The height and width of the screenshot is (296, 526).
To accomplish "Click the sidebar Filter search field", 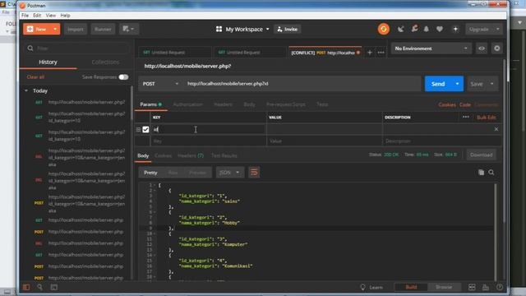I will pyautogui.click(x=77, y=49).
